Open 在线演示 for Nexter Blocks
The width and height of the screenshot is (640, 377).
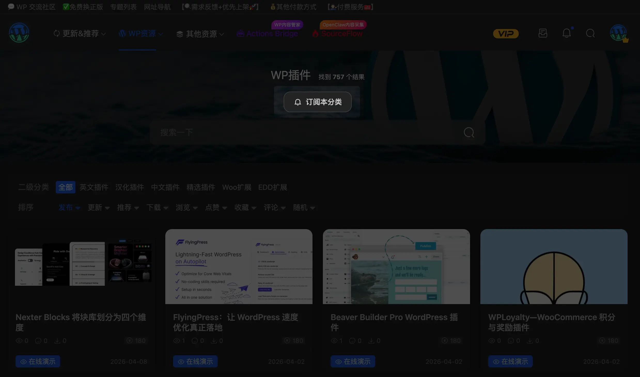[x=38, y=361]
